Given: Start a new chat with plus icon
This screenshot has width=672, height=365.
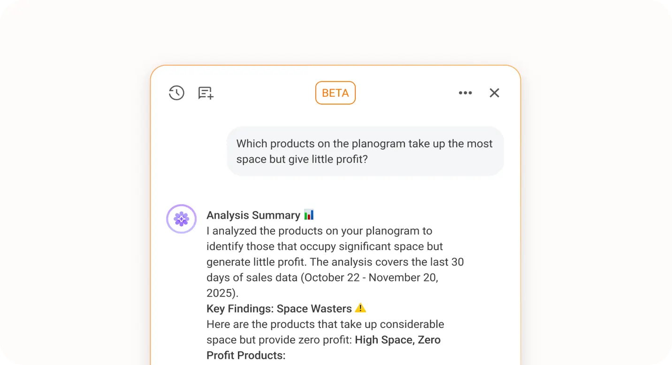Looking at the screenshot, I should [206, 93].
